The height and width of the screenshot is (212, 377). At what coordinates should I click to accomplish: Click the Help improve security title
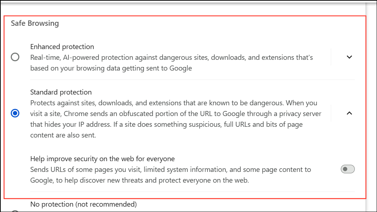coord(102,159)
